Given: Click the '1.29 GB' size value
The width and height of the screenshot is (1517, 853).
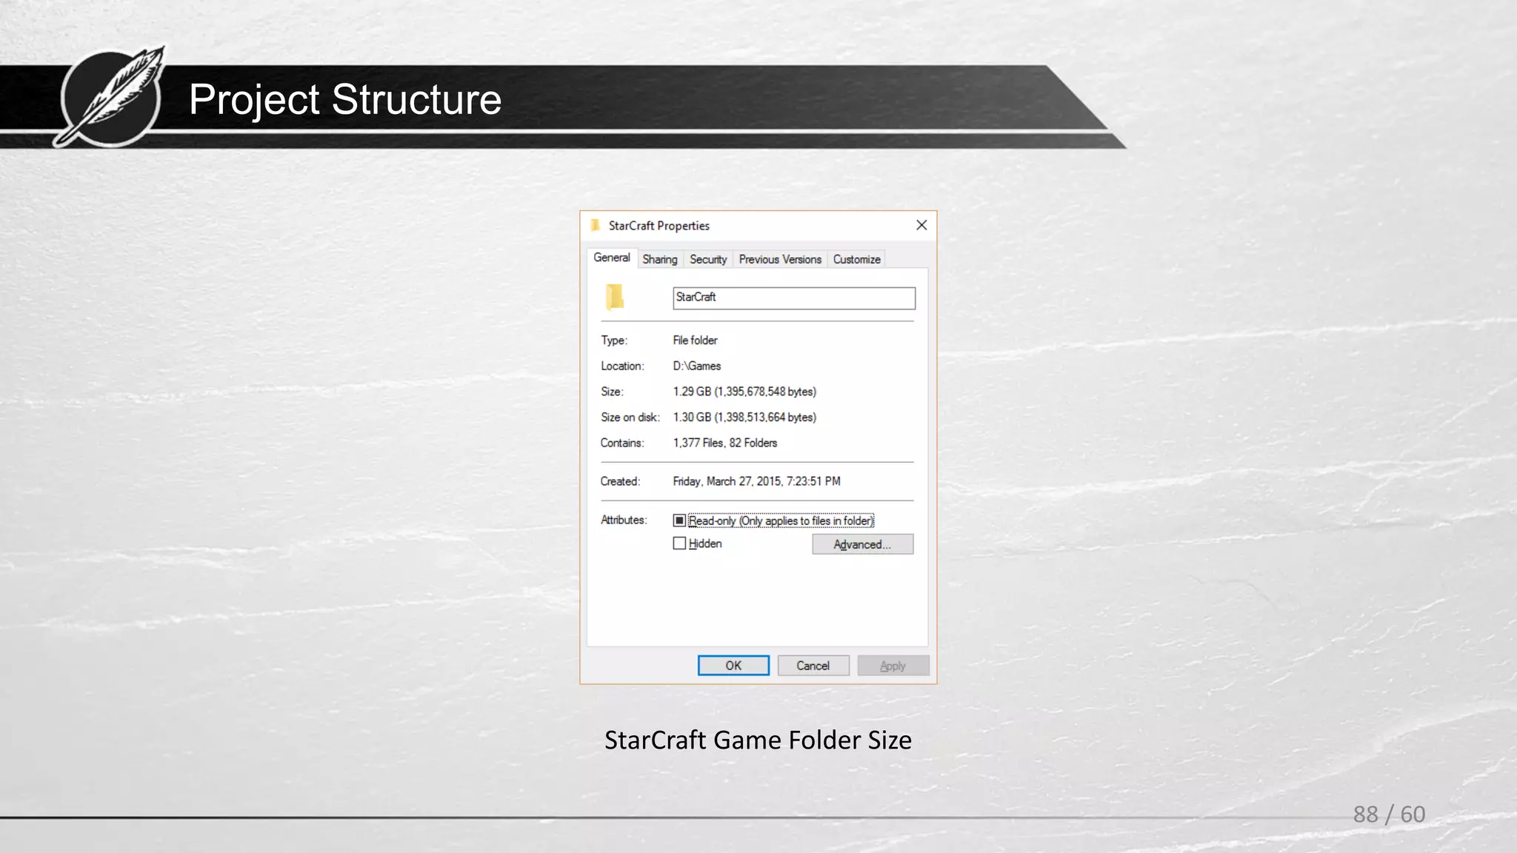Looking at the screenshot, I should (x=744, y=392).
